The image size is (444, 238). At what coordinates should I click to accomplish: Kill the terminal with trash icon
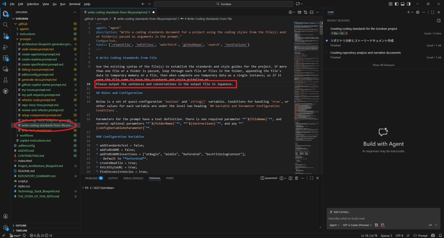(296, 178)
